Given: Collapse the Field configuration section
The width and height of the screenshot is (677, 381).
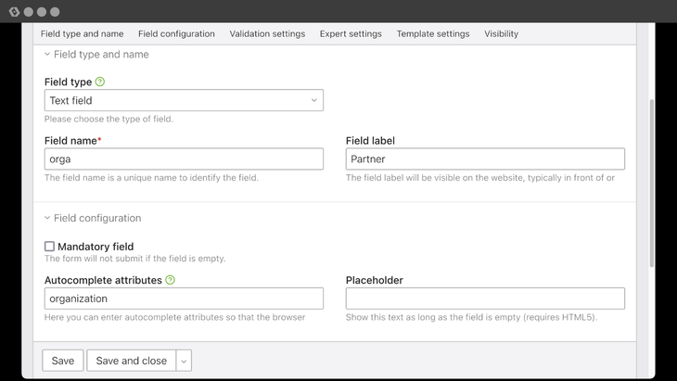Looking at the screenshot, I should (48, 219).
